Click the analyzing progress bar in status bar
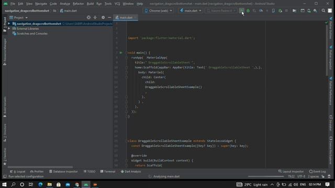Image resolution: width=335 pixels, height=188 pixels. click(x=266, y=177)
